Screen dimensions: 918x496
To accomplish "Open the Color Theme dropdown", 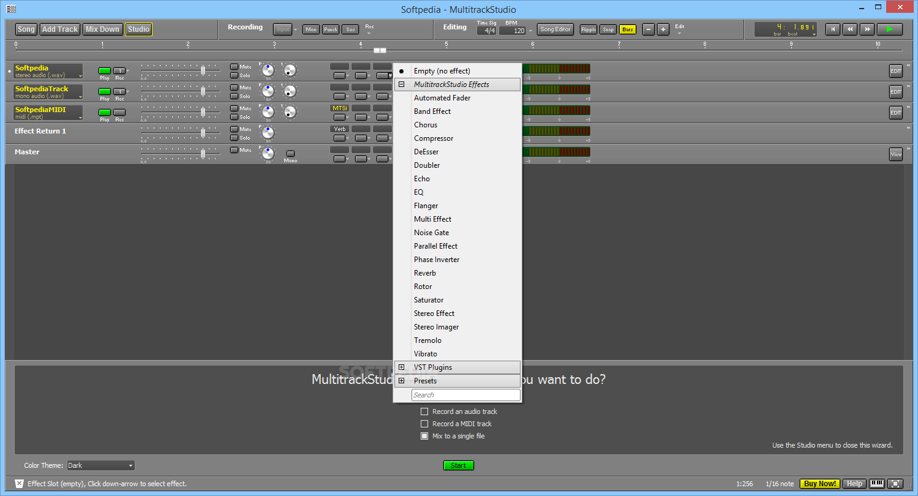I will (100, 465).
